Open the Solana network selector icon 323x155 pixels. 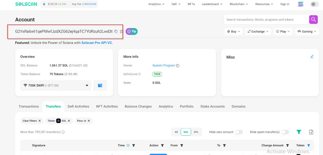click(301, 4)
